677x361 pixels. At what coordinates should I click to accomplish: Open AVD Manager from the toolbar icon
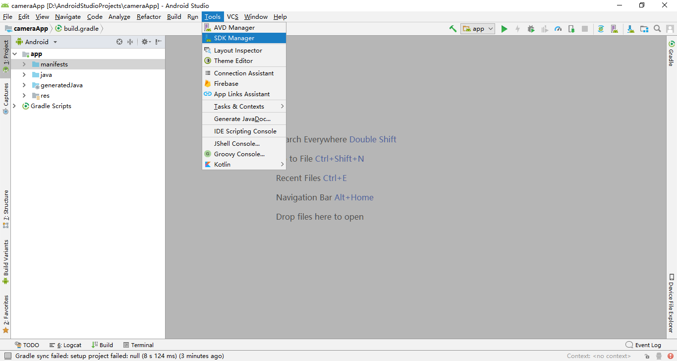(x=615, y=29)
